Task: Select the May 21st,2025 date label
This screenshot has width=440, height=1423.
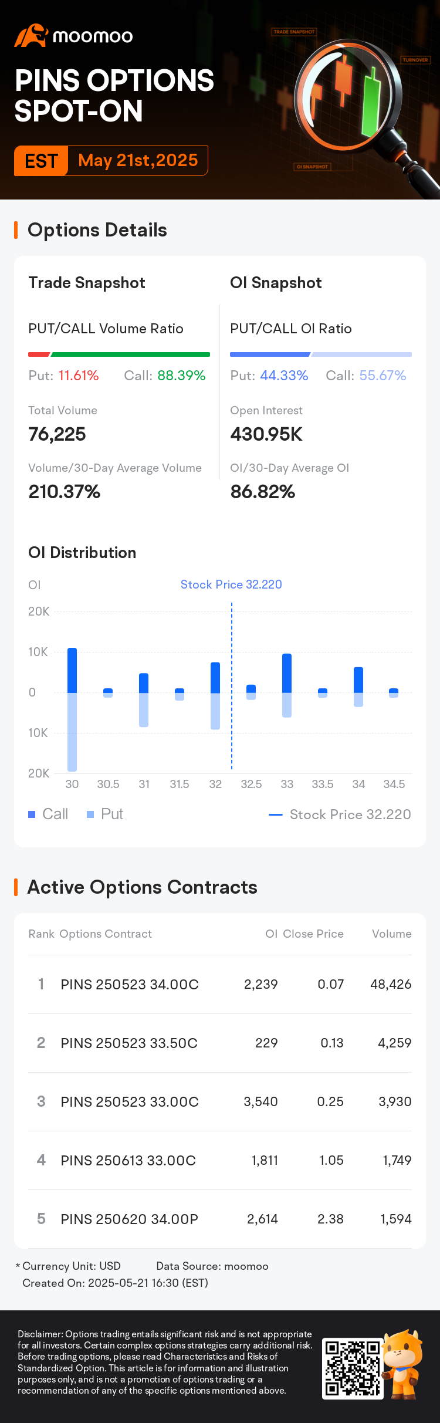Action: [x=138, y=160]
